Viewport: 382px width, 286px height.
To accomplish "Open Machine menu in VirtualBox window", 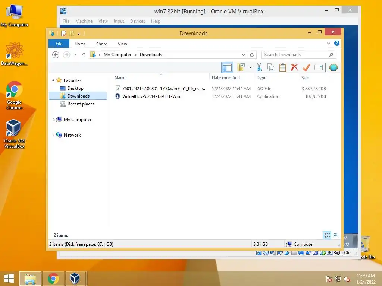I will (84, 21).
